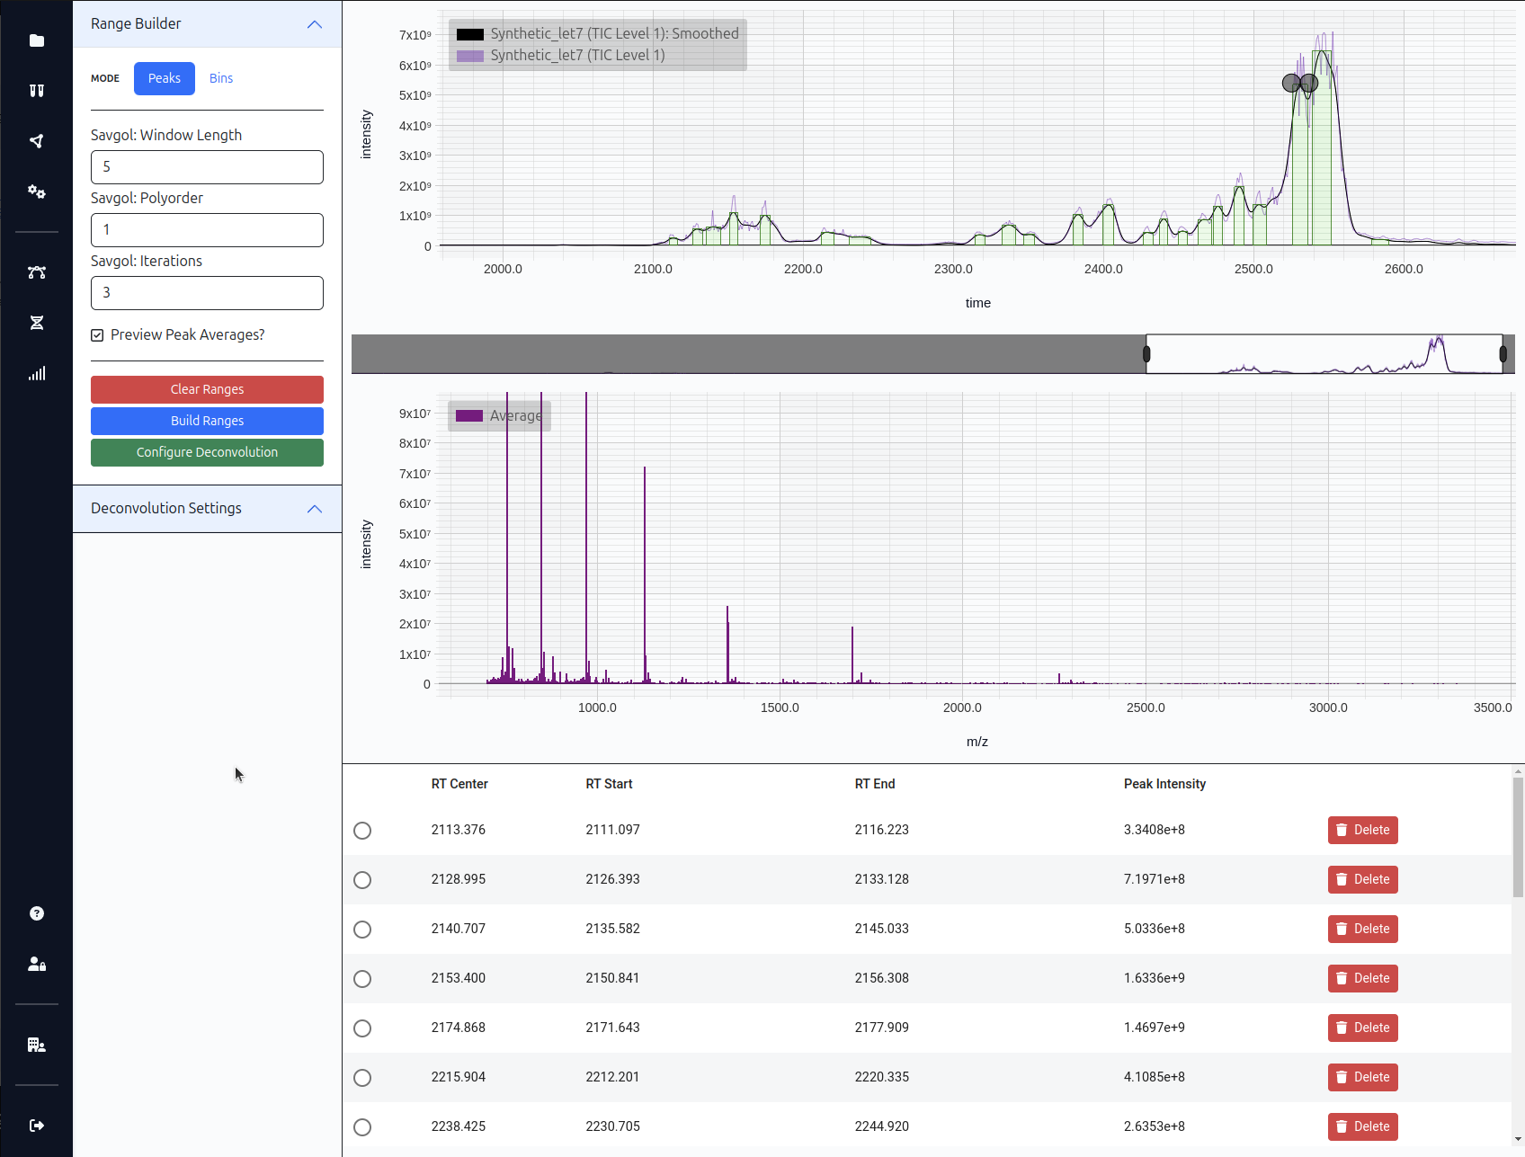Screen dimensions: 1525x1157
Task: Click the table scrollbar down arrow
Action: pyautogui.click(x=1518, y=1139)
